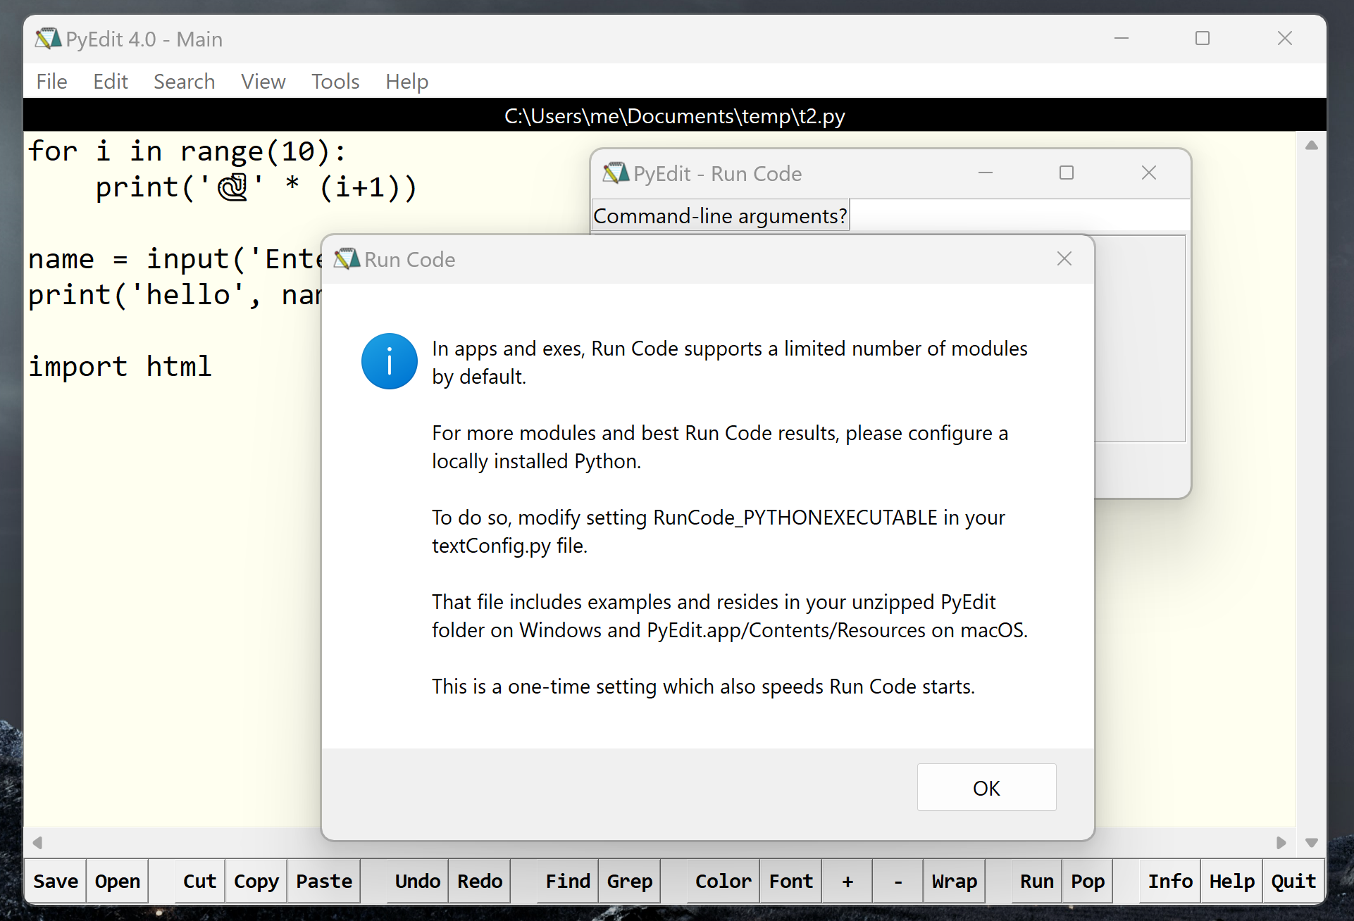Click the Copy toolbar button
This screenshot has width=1354, height=921.
point(256,881)
